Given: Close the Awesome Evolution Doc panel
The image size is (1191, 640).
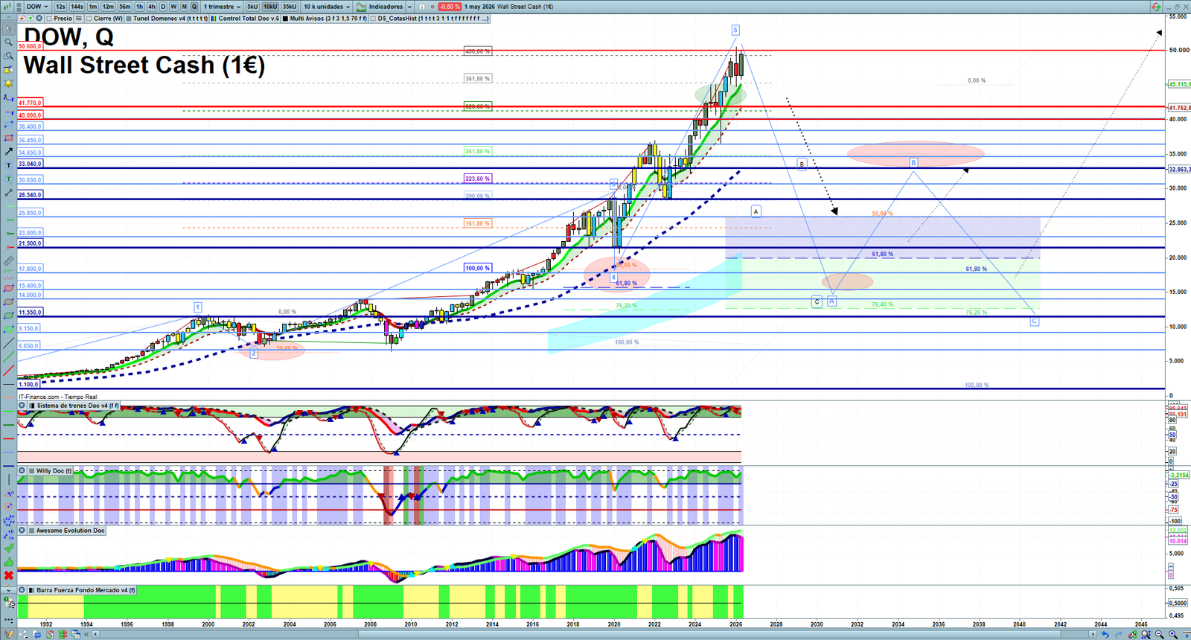Looking at the screenshot, I should (x=22, y=531).
